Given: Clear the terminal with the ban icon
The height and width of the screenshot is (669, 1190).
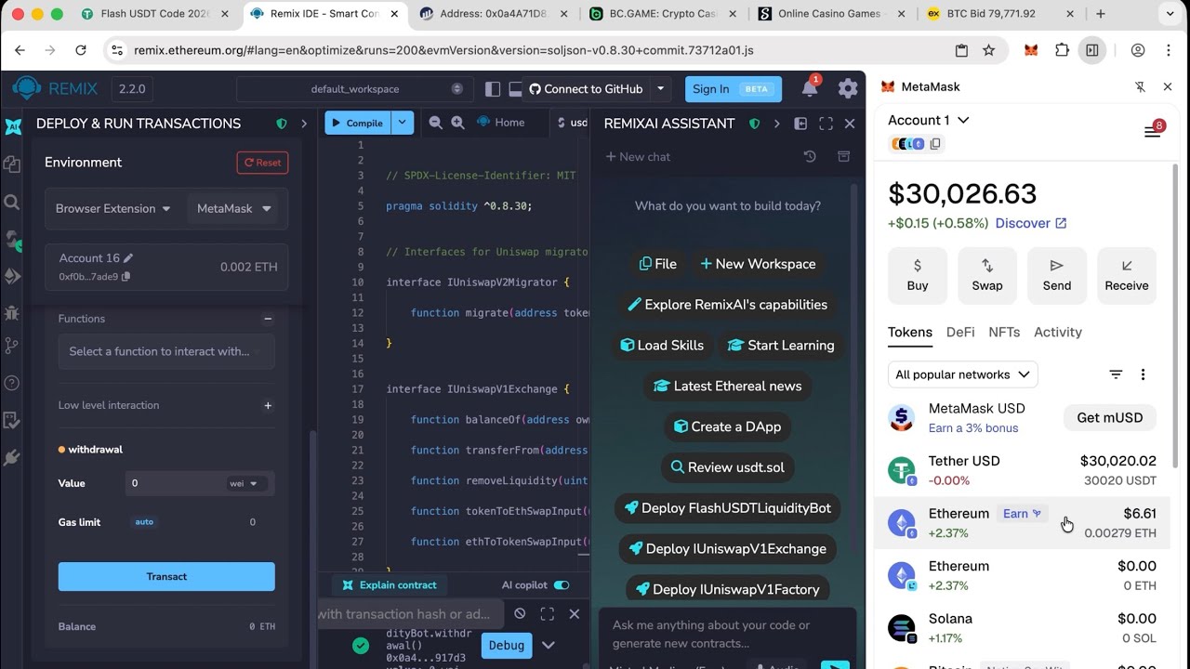Looking at the screenshot, I should pos(520,613).
